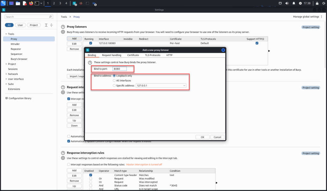Click OK in Add proxy listener dialog
Screen dimensions: 327x191
tap(202, 137)
